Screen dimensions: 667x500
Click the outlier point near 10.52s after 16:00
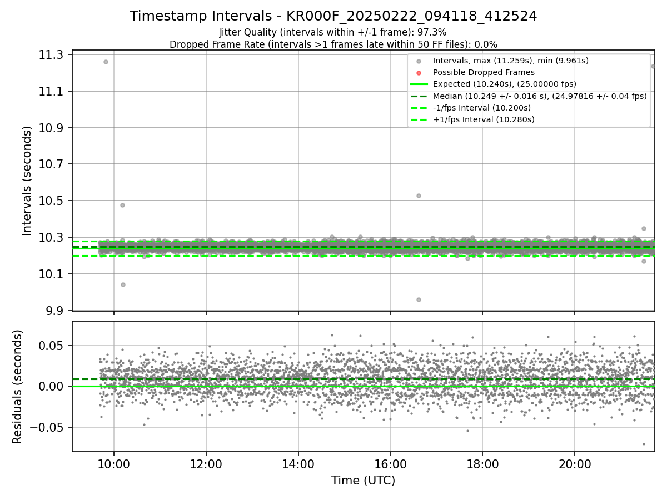coord(419,196)
